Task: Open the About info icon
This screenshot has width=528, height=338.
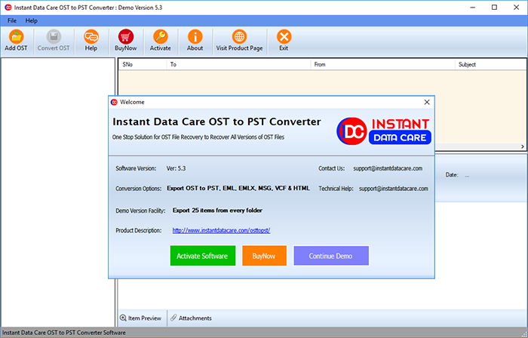Action: [x=195, y=36]
